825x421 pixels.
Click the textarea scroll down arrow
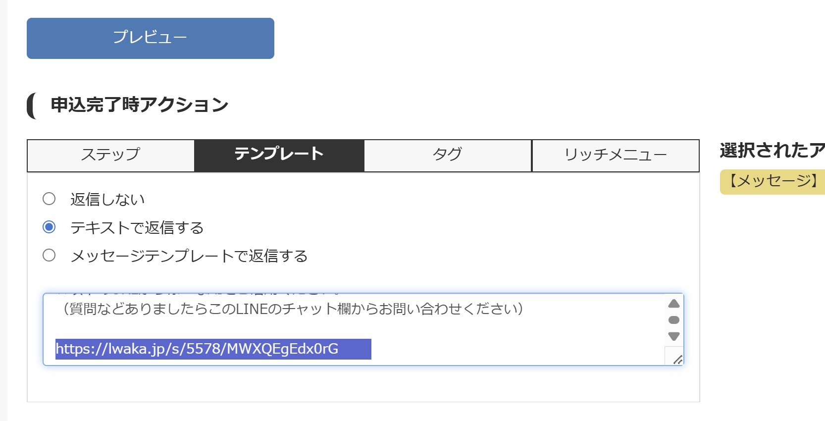point(673,336)
